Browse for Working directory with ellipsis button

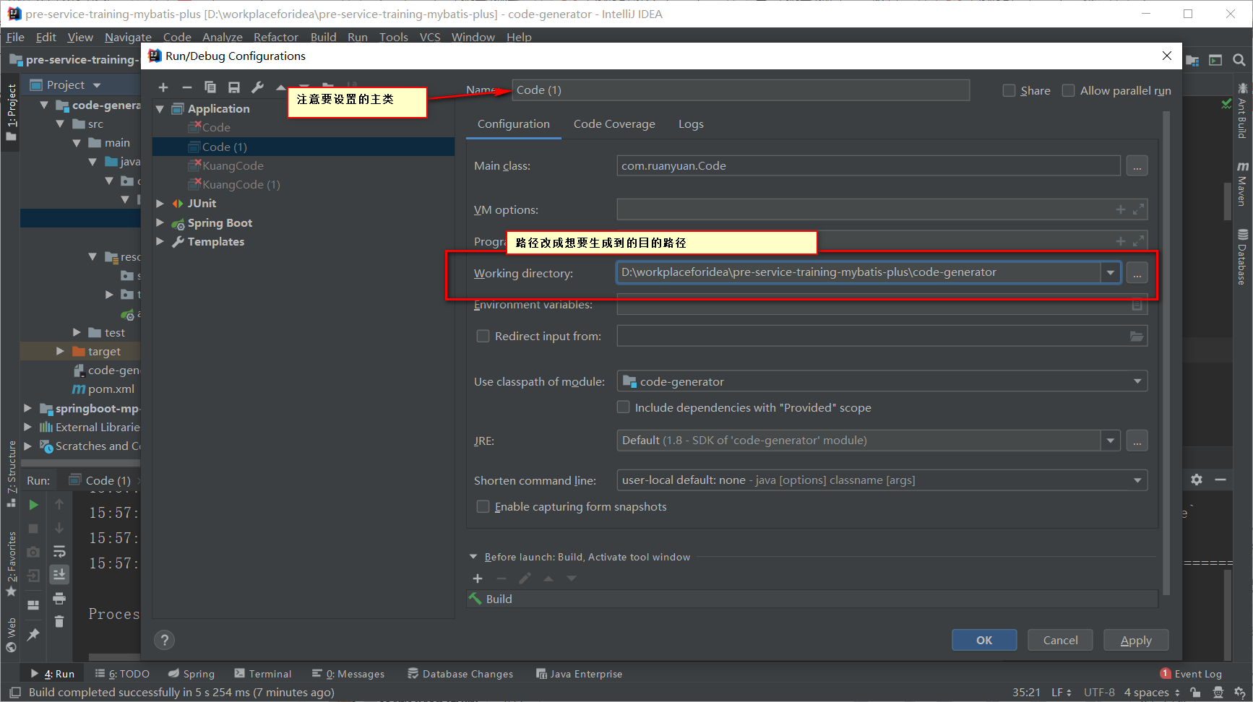pos(1137,273)
